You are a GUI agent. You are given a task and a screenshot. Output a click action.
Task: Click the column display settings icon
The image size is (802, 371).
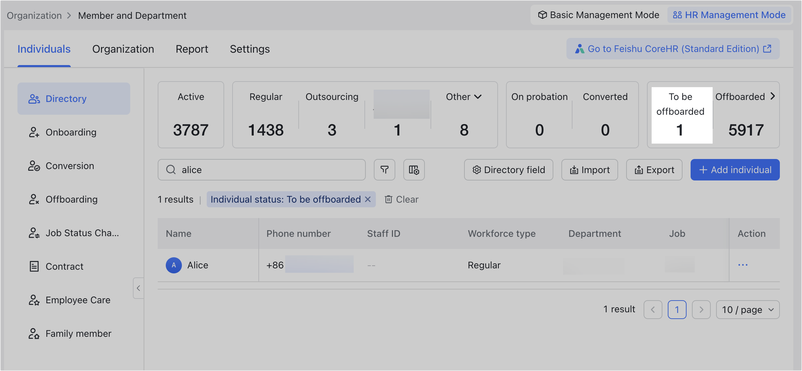(414, 170)
